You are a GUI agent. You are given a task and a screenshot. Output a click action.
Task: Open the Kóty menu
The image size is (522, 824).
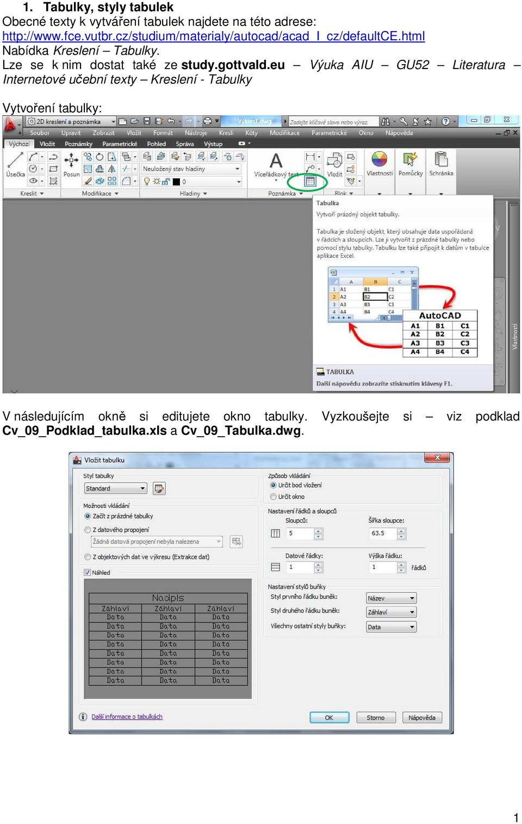[251, 133]
